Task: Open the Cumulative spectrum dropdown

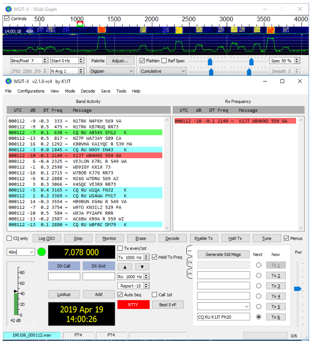Action: (163, 71)
